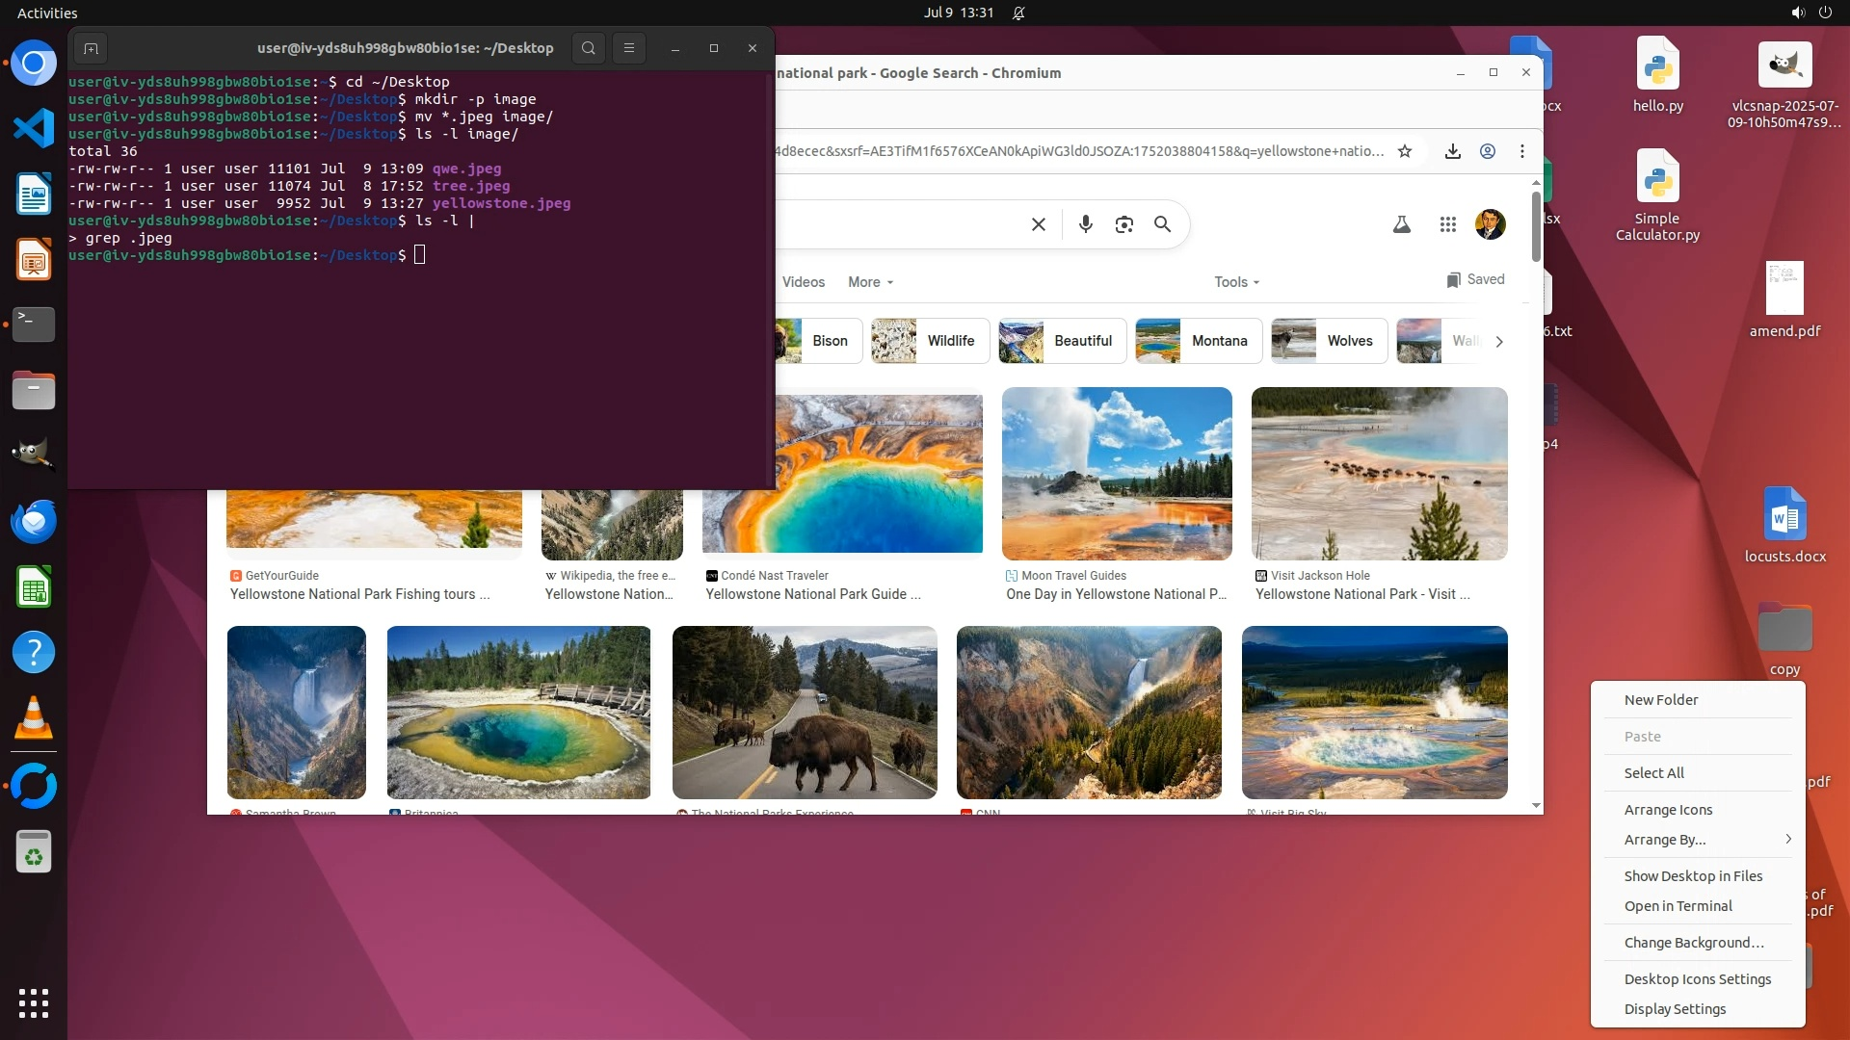The image size is (1850, 1040).
Task: Filter images by Wildlife chip
Action: click(930, 341)
